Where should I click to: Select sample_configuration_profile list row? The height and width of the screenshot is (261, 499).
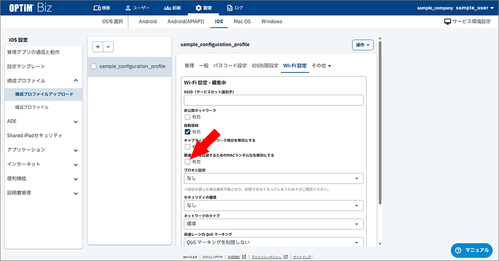click(130, 67)
